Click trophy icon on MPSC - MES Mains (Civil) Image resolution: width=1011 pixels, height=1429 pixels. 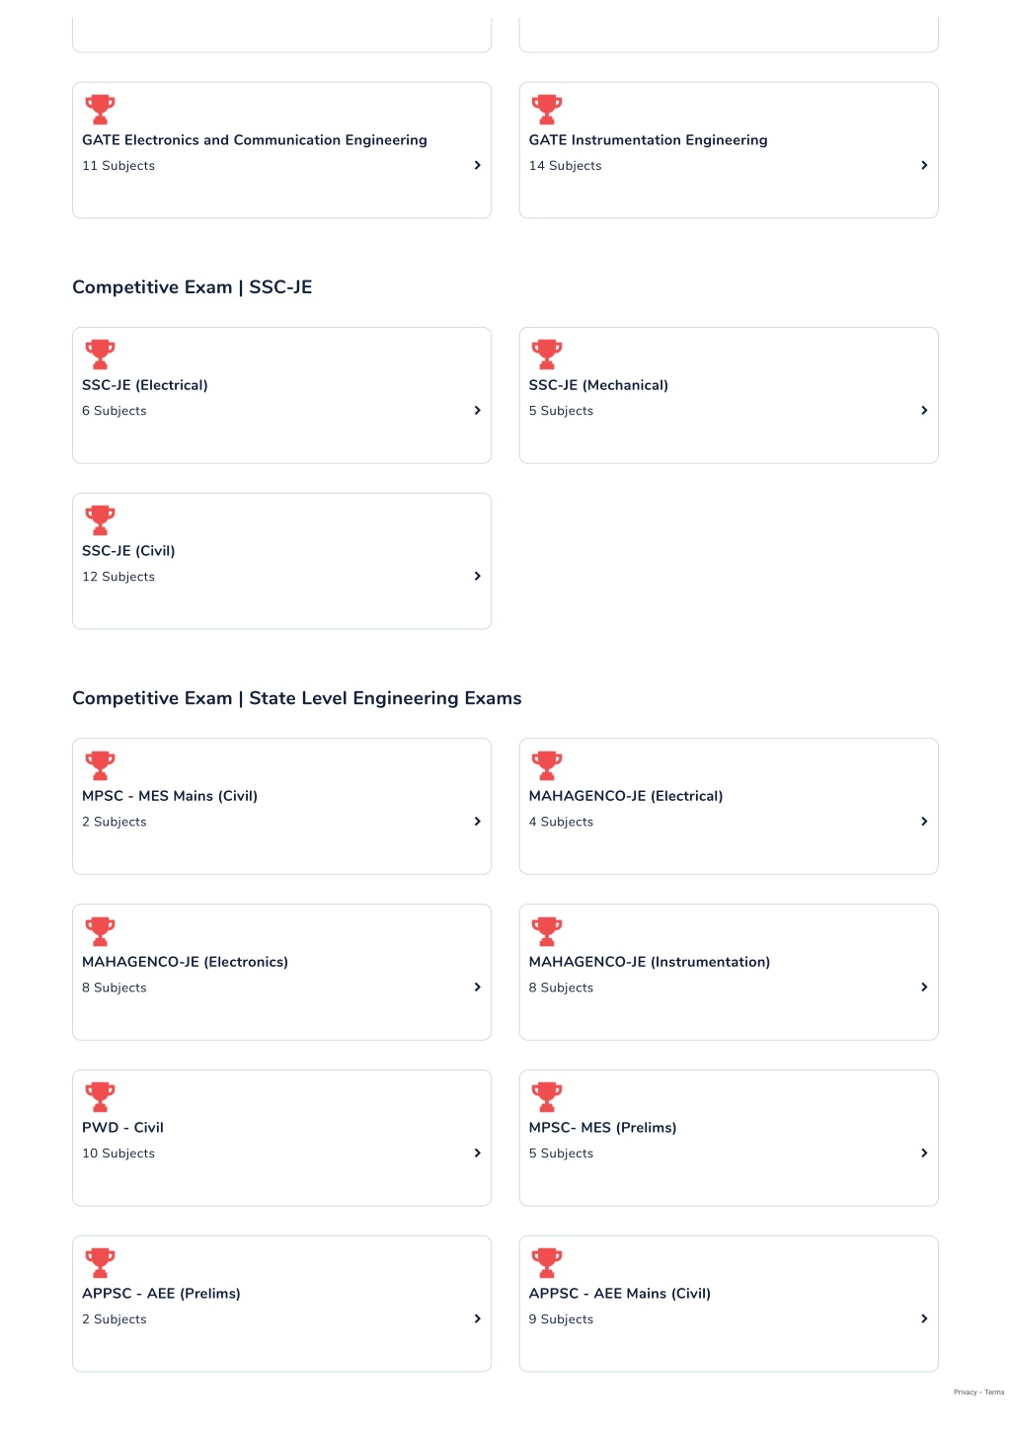100,765
